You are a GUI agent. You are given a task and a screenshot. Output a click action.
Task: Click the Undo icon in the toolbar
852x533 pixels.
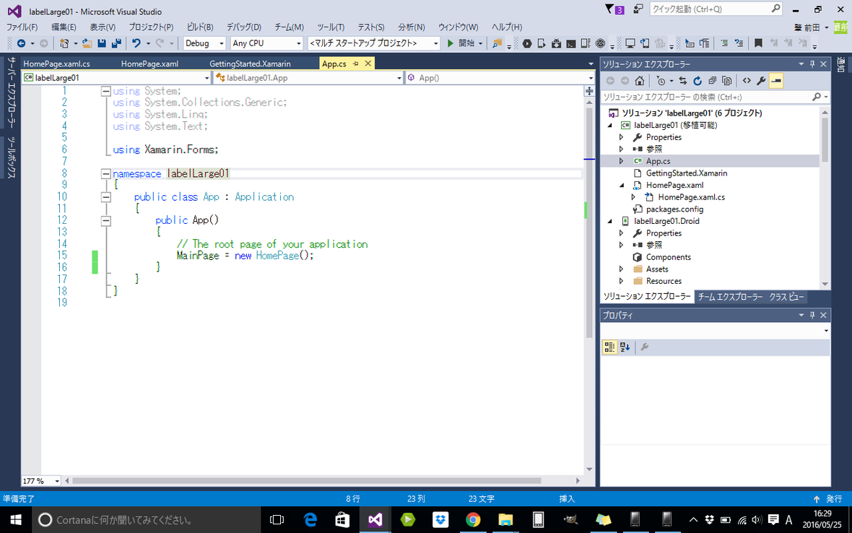tap(137, 44)
